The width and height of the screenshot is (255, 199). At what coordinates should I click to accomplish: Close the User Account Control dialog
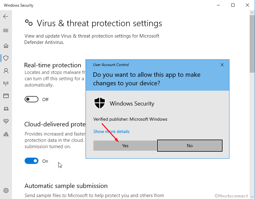coord(222,65)
